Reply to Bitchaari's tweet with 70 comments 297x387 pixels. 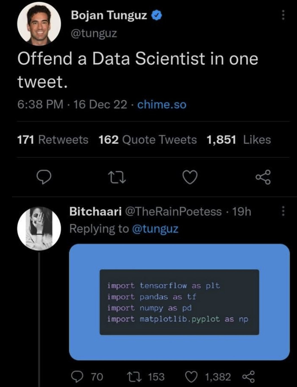[77, 377]
